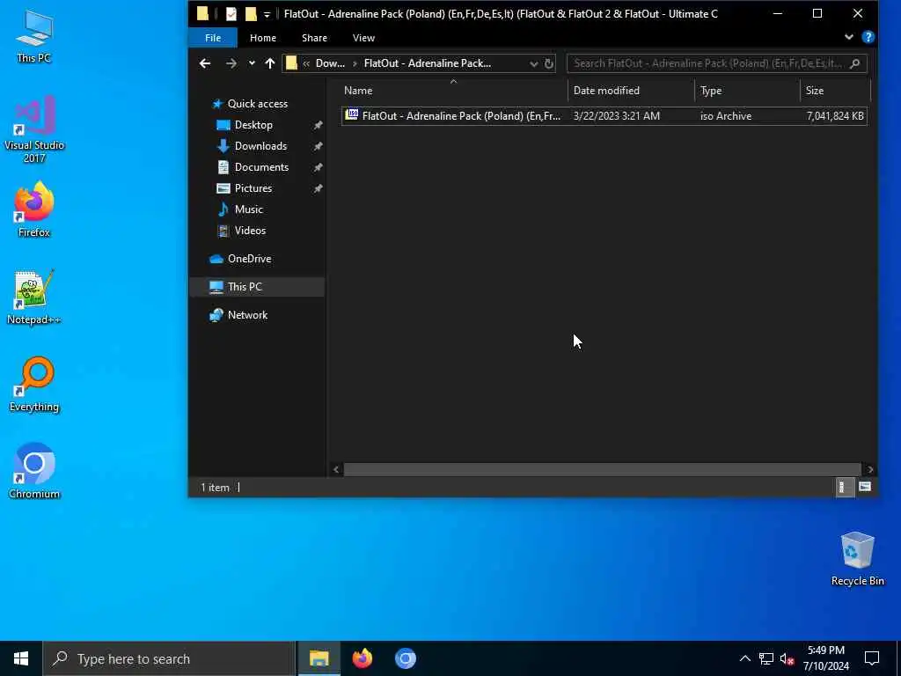The width and height of the screenshot is (901, 676).
Task: Sort by Size column header
Action: tap(836, 91)
